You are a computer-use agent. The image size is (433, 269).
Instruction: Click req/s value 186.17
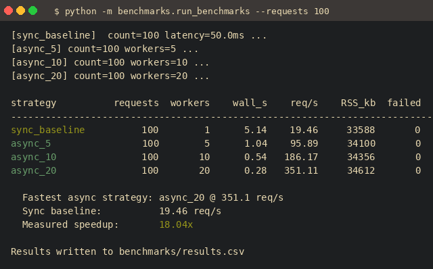click(x=301, y=157)
